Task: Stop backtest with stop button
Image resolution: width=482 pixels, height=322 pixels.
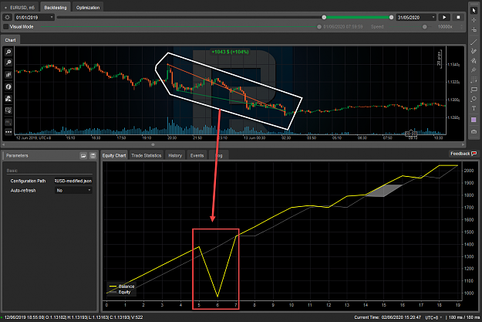Action: [458, 17]
